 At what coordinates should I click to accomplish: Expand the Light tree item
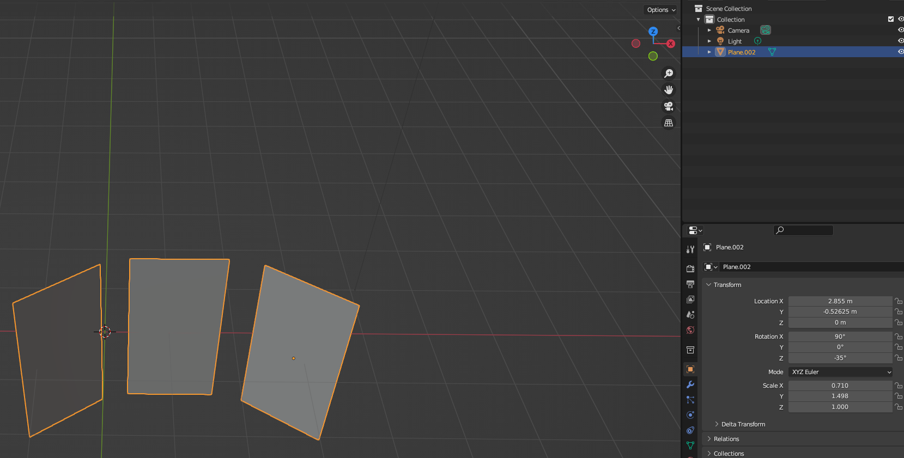[709, 41]
